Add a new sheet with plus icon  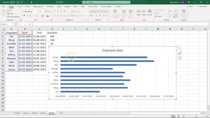click(61, 113)
